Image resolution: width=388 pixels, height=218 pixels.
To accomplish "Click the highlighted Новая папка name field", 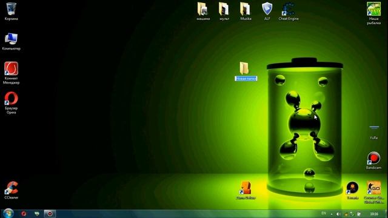I will 246,79.
